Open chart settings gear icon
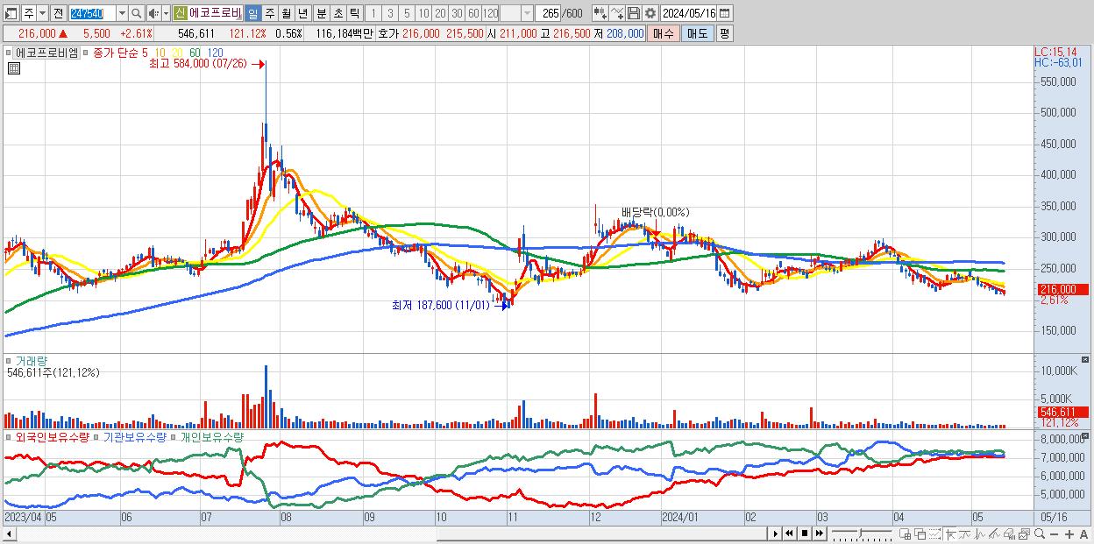1094x544 pixels. (650, 13)
